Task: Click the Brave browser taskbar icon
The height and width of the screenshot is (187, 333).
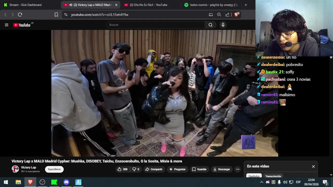Action: point(30,182)
